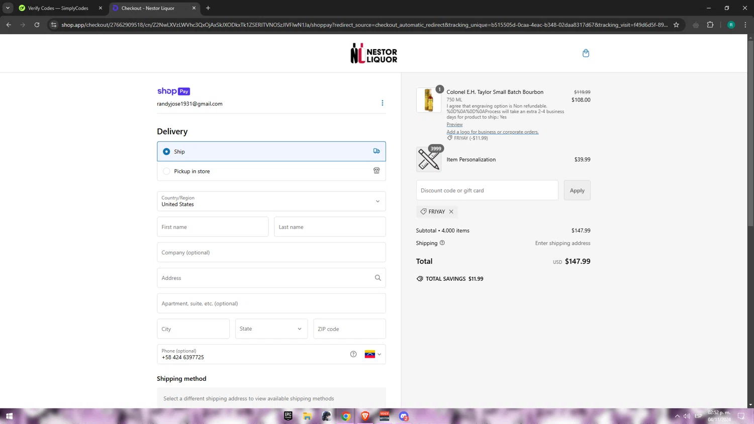This screenshot has width=754, height=424.
Task: Go back in browser history
Action: [x=9, y=25]
